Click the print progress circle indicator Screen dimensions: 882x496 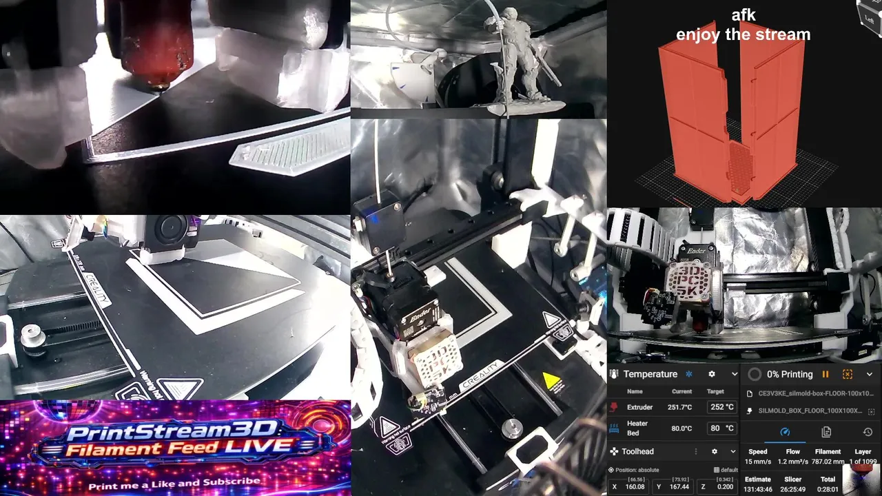click(755, 374)
